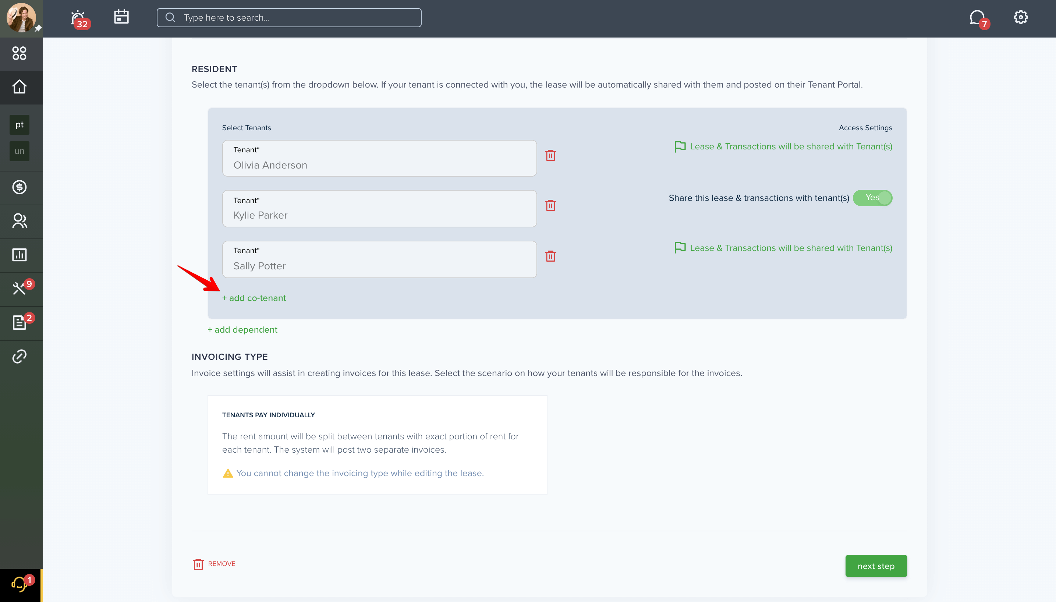Click the 'TENANTS PAY INDIVIDUALLY' card heading
Viewport: 1056px width, 602px height.
[268, 415]
